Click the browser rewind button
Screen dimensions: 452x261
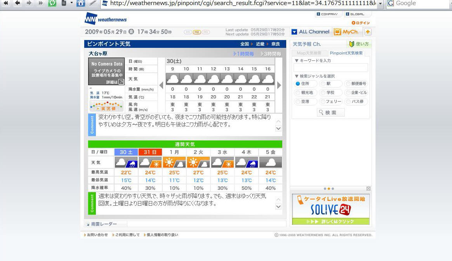(5, 3)
